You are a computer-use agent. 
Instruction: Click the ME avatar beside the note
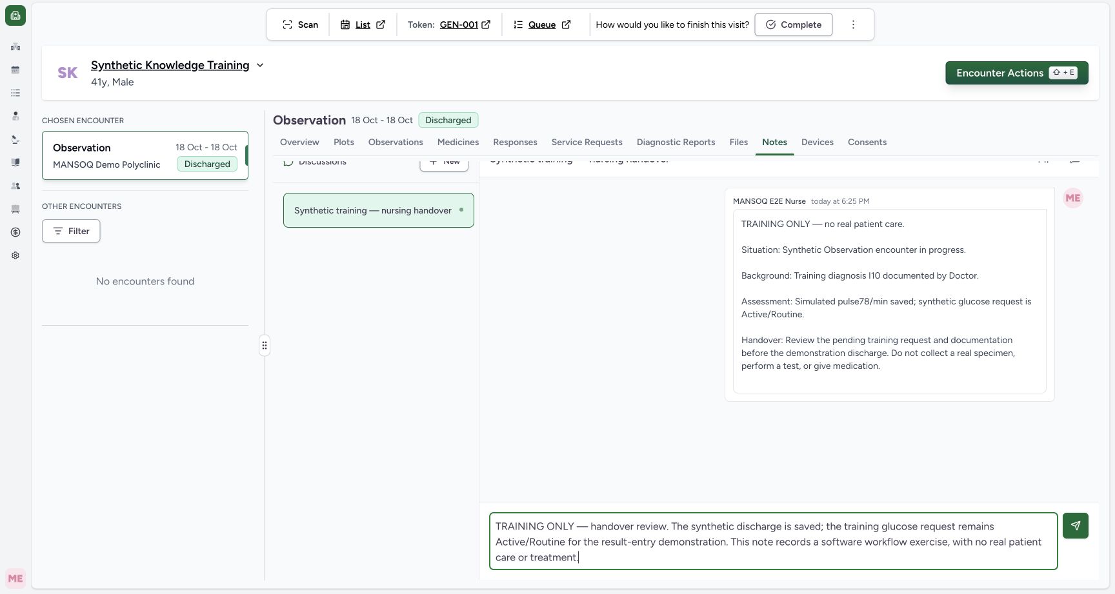coord(1073,198)
